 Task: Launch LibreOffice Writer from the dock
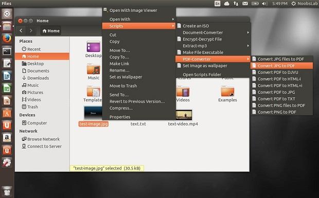[7, 76]
